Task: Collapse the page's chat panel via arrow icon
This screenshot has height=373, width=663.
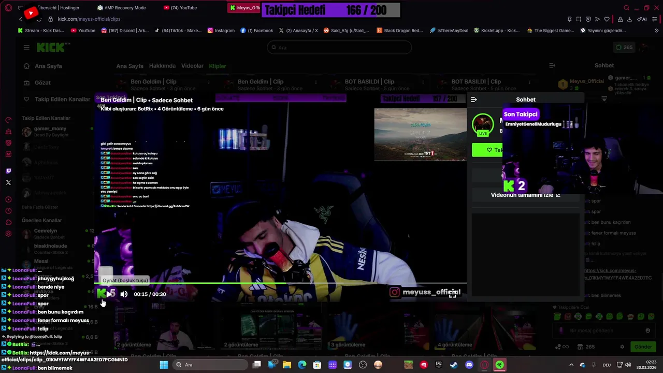Action: pyautogui.click(x=552, y=66)
